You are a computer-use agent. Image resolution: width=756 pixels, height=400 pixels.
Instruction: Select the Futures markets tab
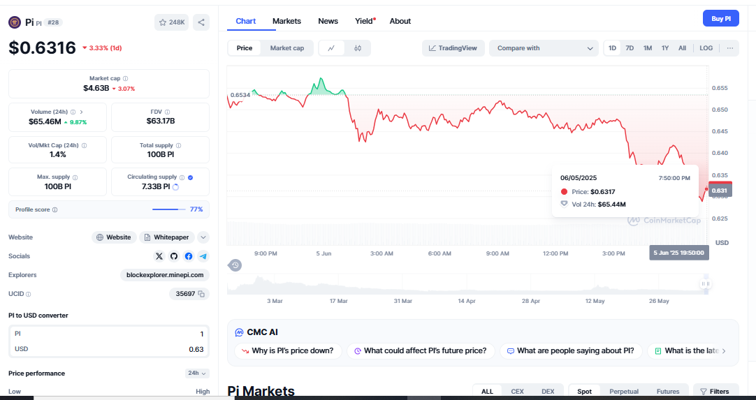668,392
